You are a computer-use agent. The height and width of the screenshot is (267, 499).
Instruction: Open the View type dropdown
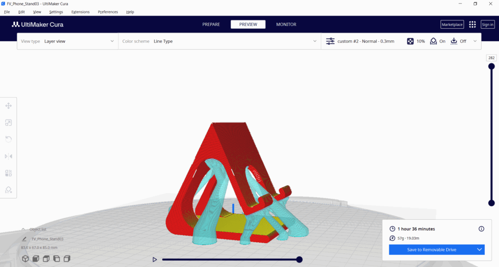click(x=67, y=41)
